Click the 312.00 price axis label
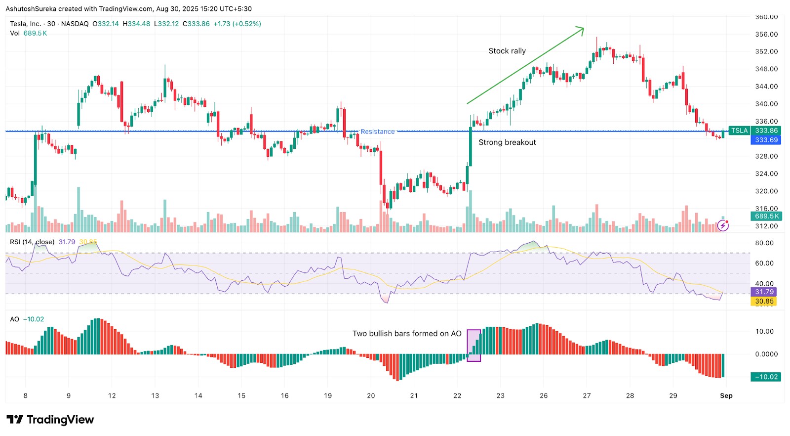This screenshot has width=790, height=436. 766,226
